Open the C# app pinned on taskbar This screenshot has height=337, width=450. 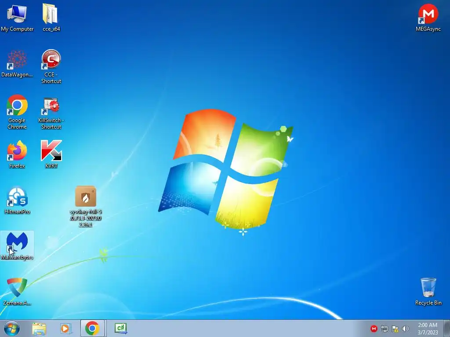pyautogui.click(x=120, y=328)
